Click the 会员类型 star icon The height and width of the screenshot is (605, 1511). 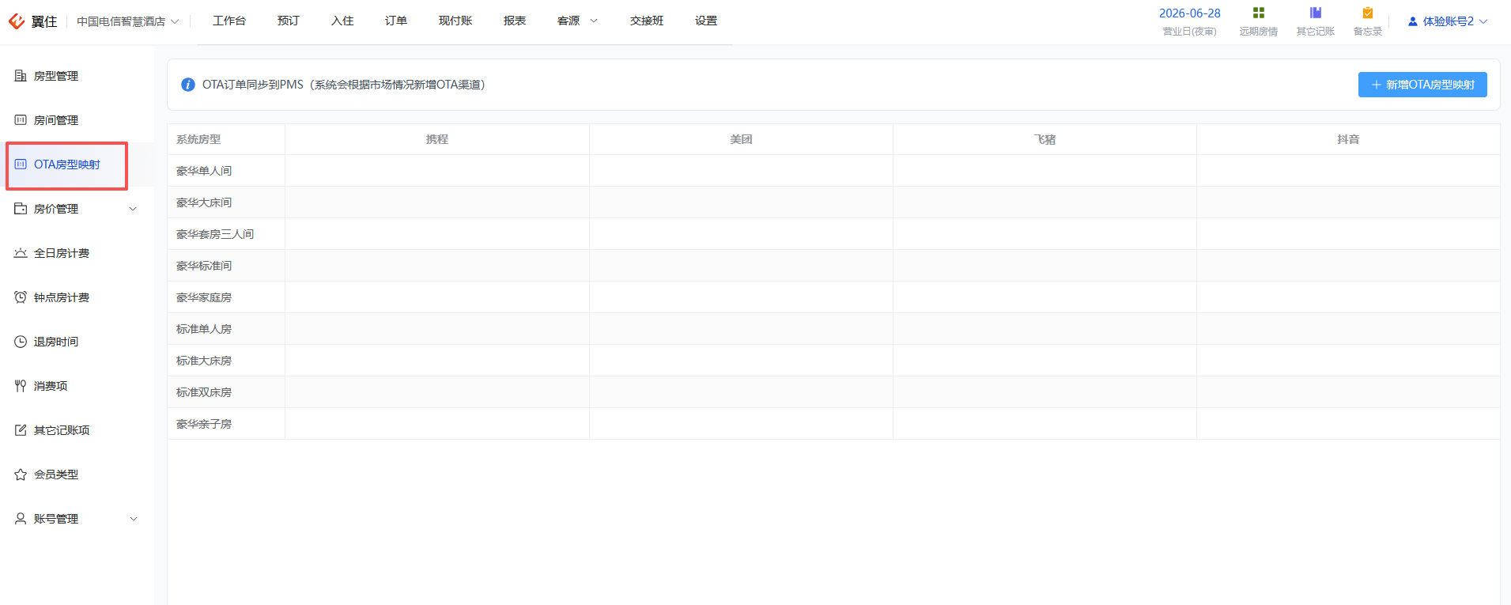[x=21, y=475]
